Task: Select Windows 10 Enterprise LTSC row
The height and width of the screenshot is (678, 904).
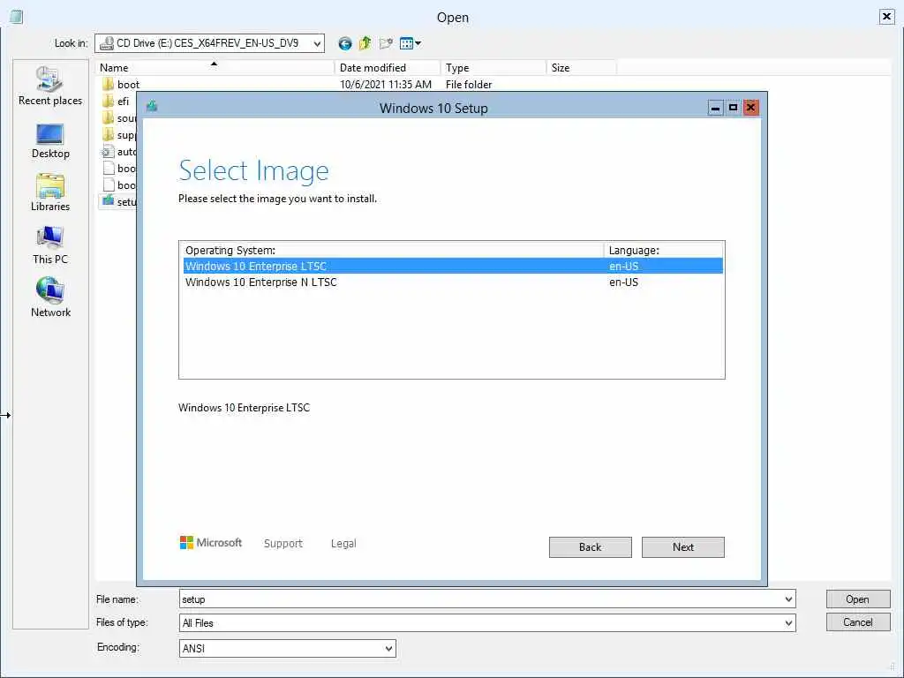Action: coord(453,266)
